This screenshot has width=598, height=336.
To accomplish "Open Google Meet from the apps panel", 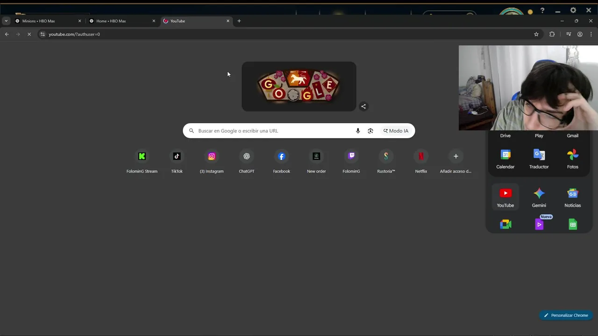I will pyautogui.click(x=505, y=224).
